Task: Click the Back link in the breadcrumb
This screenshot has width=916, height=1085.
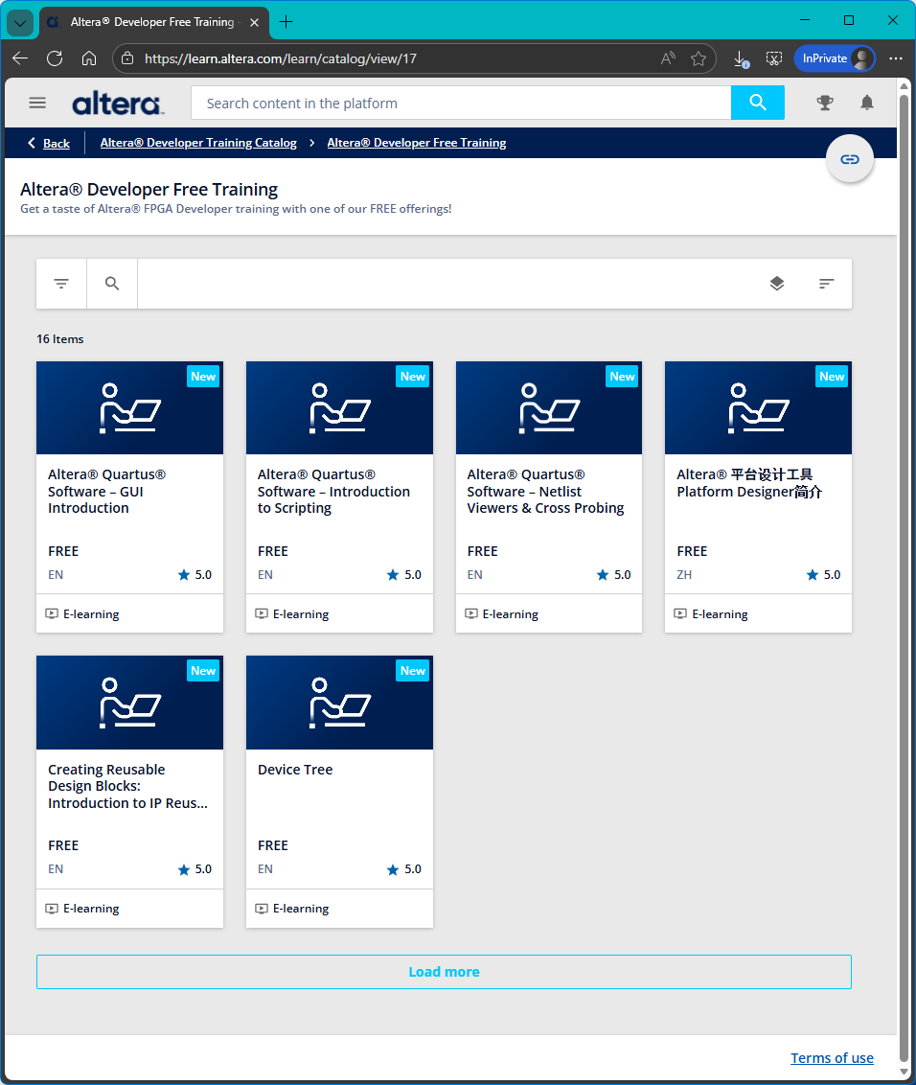Action: (x=49, y=143)
